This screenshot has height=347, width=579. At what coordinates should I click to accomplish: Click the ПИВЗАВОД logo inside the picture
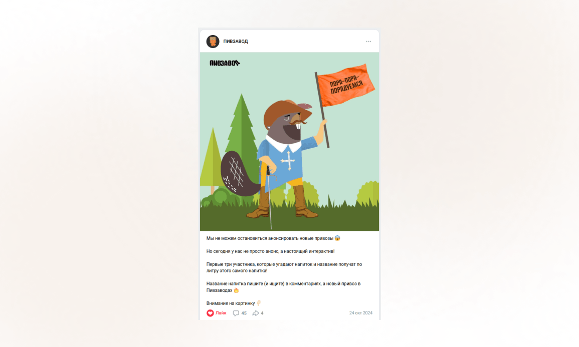[x=225, y=63]
